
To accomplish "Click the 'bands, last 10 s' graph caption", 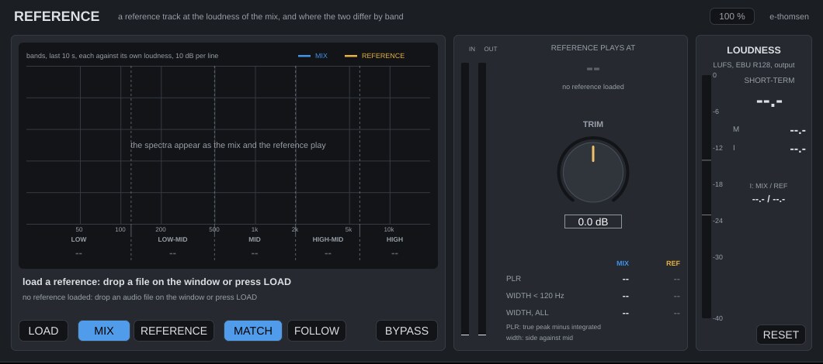I will point(123,56).
